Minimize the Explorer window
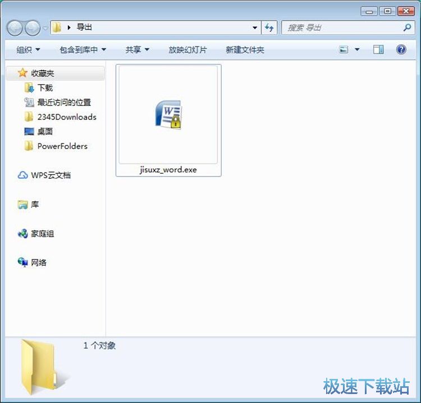This screenshot has width=421, height=403. 369,11
